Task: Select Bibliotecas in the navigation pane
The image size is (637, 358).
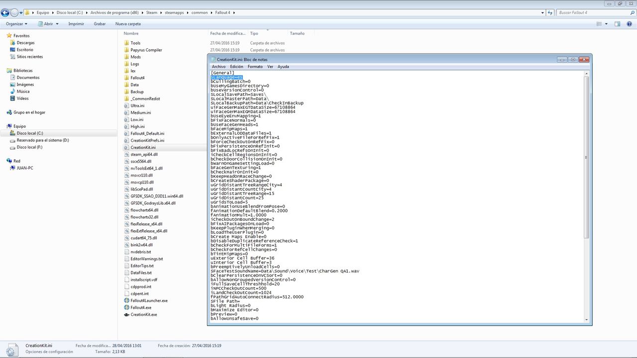Action: tap(23, 71)
